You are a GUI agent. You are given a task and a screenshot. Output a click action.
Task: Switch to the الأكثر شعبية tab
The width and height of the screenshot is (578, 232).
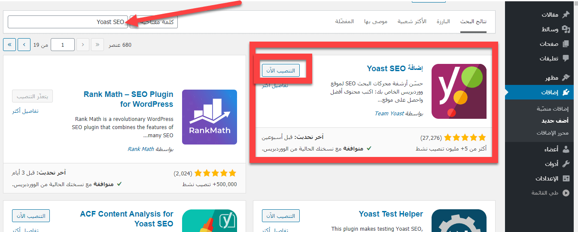pyautogui.click(x=412, y=21)
